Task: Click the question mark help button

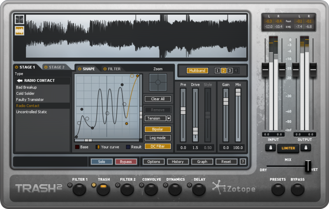Action: click(x=243, y=162)
